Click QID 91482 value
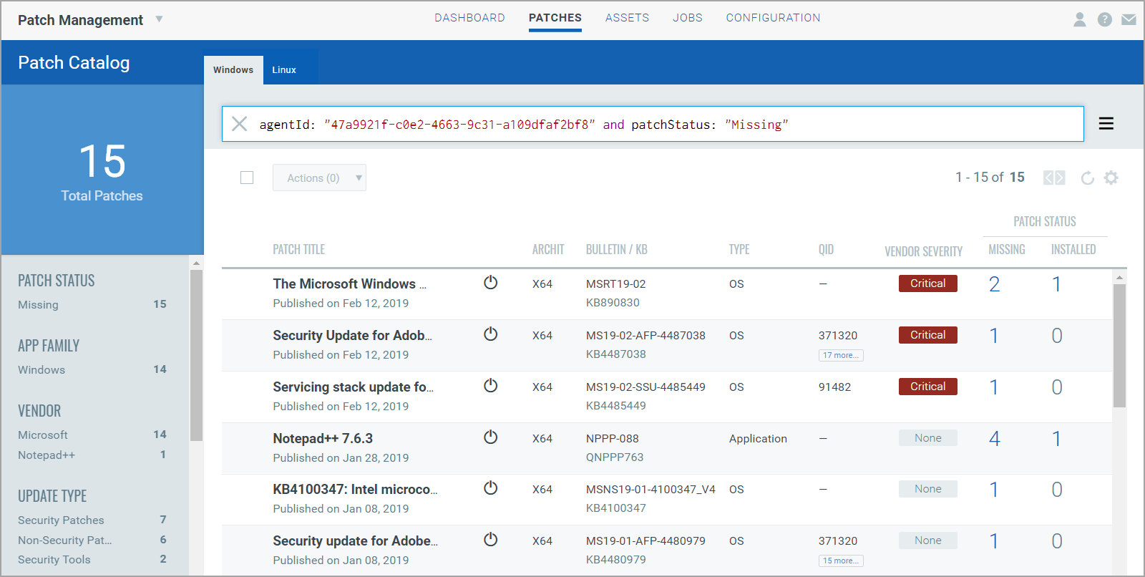This screenshot has height=577, width=1145. pyautogui.click(x=835, y=387)
